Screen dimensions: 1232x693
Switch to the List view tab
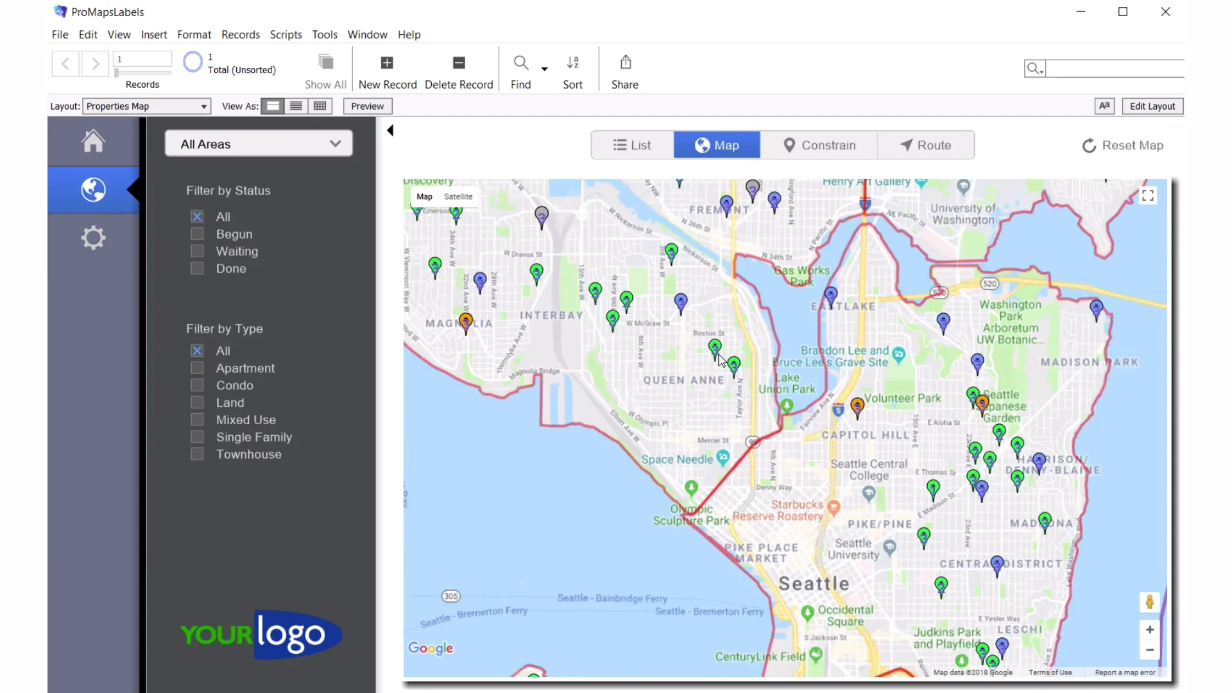click(631, 144)
